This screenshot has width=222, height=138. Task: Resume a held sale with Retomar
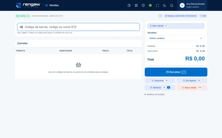tap(160, 88)
